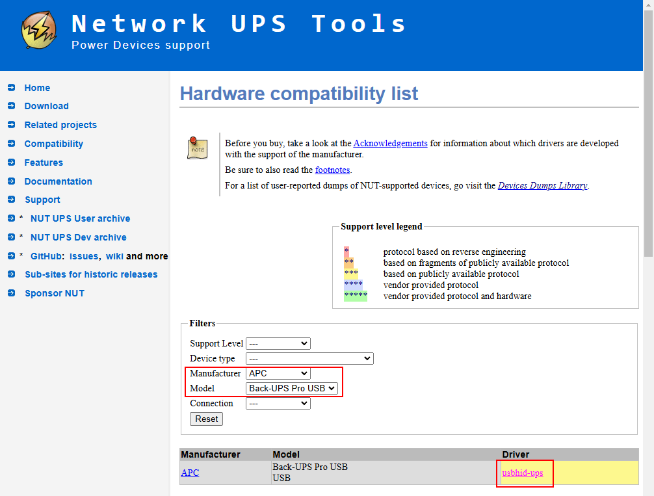Click the Hardware compatibility list heading

(299, 94)
